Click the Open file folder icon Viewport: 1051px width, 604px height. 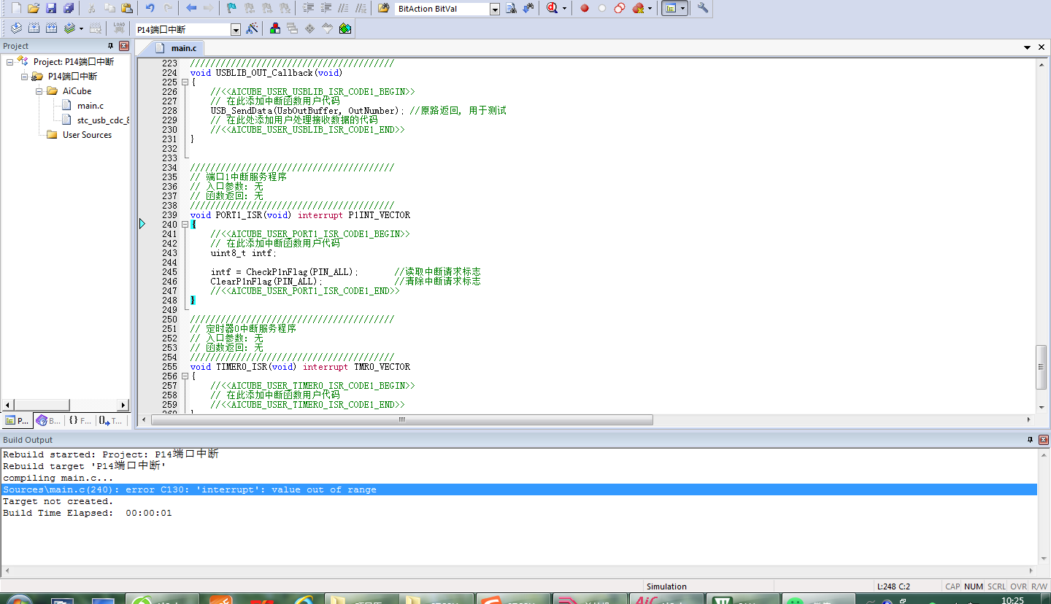[x=33, y=9]
